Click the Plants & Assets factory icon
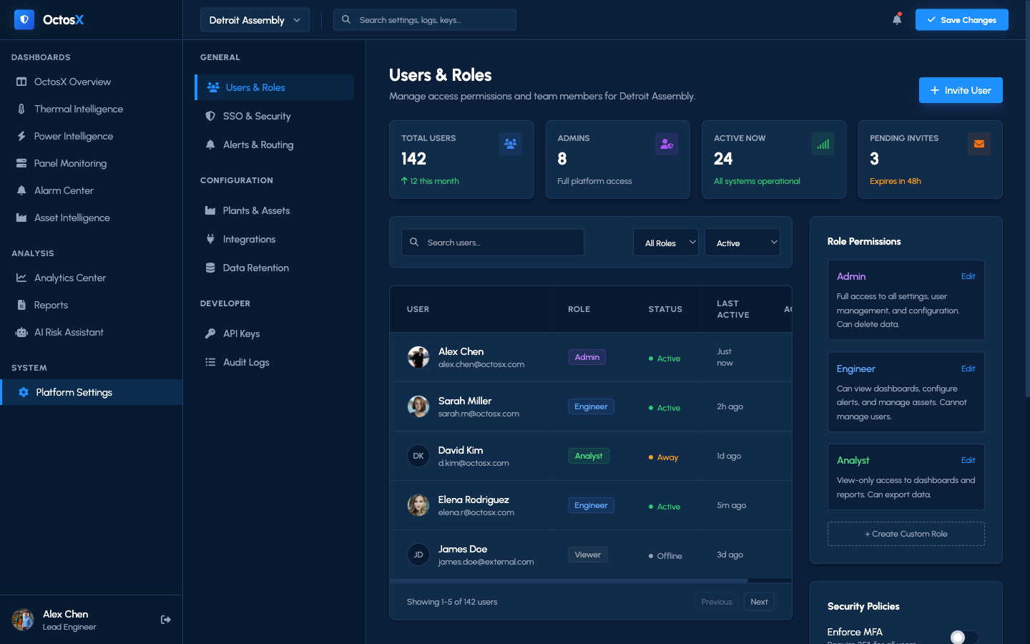The width and height of the screenshot is (1030, 644). point(210,210)
